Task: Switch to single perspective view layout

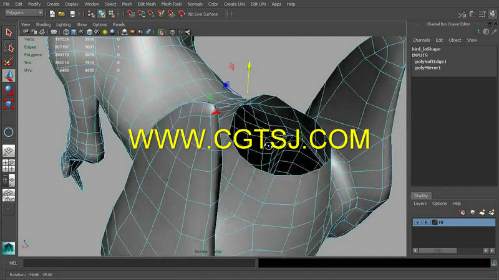Action: tap(9, 151)
